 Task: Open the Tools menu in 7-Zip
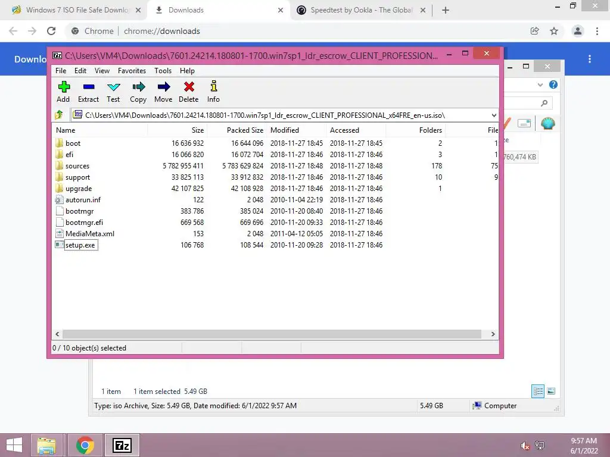point(163,71)
